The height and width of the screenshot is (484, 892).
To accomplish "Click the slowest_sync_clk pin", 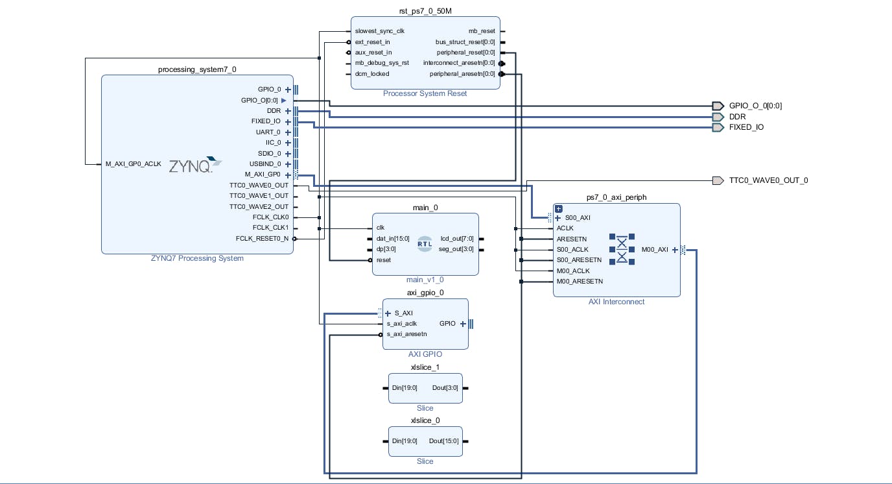I will pos(379,30).
